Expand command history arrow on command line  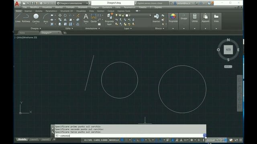click(x=204, y=136)
